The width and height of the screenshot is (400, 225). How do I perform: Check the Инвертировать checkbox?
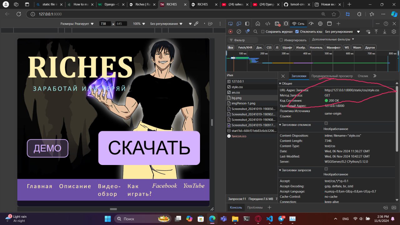[281, 40]
